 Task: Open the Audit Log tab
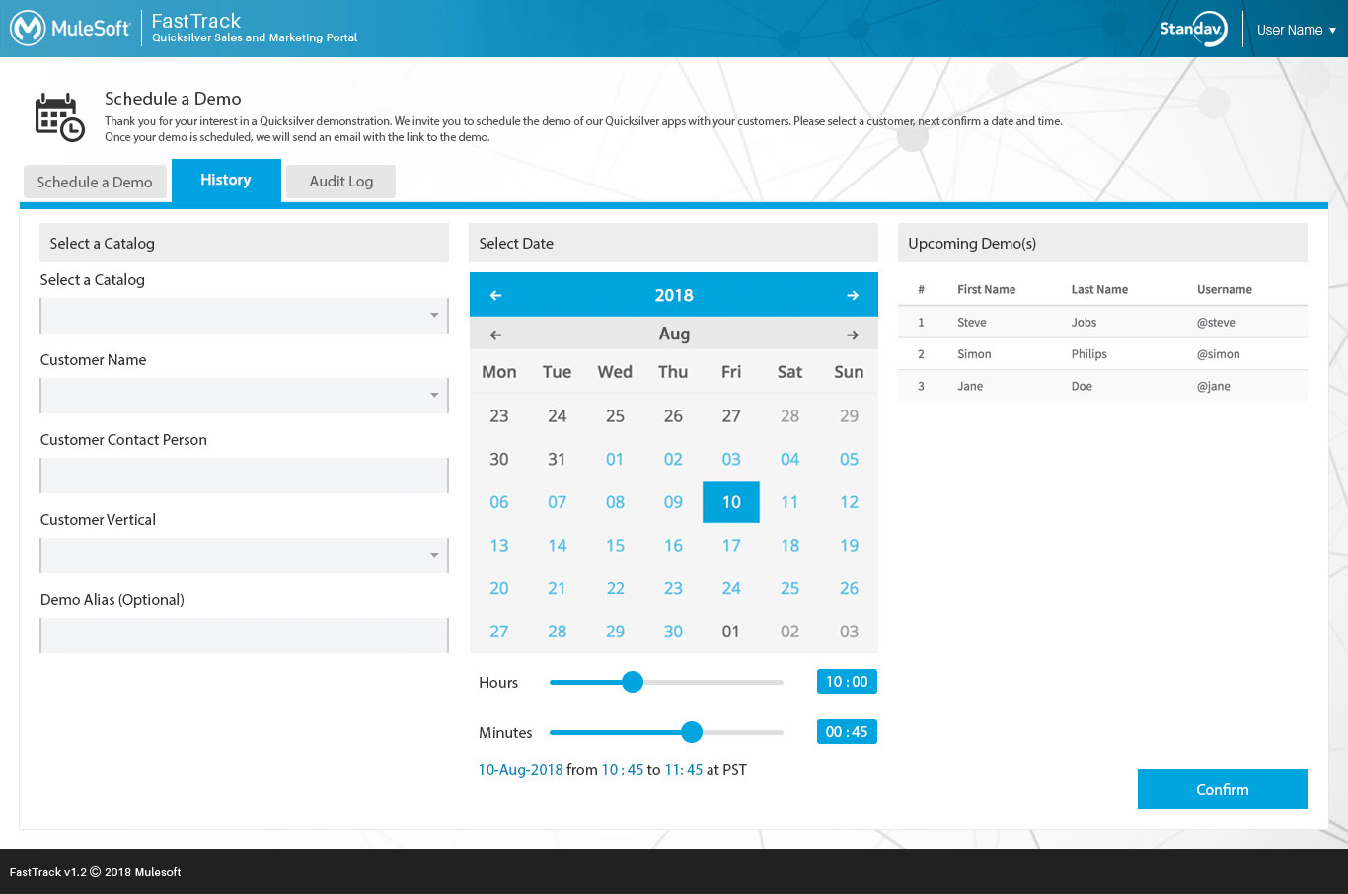[x=340, y=182]
